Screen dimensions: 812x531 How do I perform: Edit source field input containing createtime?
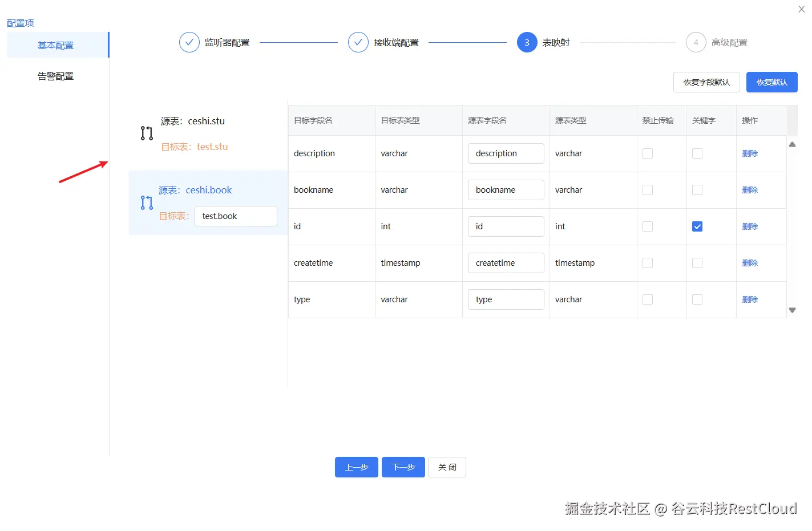[506, 263]
